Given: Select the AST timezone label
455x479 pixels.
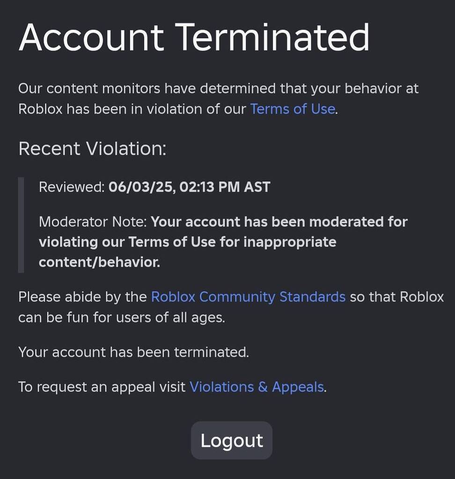Looking at the screenshot, I should pyautogui.click(x=257, y=186).
